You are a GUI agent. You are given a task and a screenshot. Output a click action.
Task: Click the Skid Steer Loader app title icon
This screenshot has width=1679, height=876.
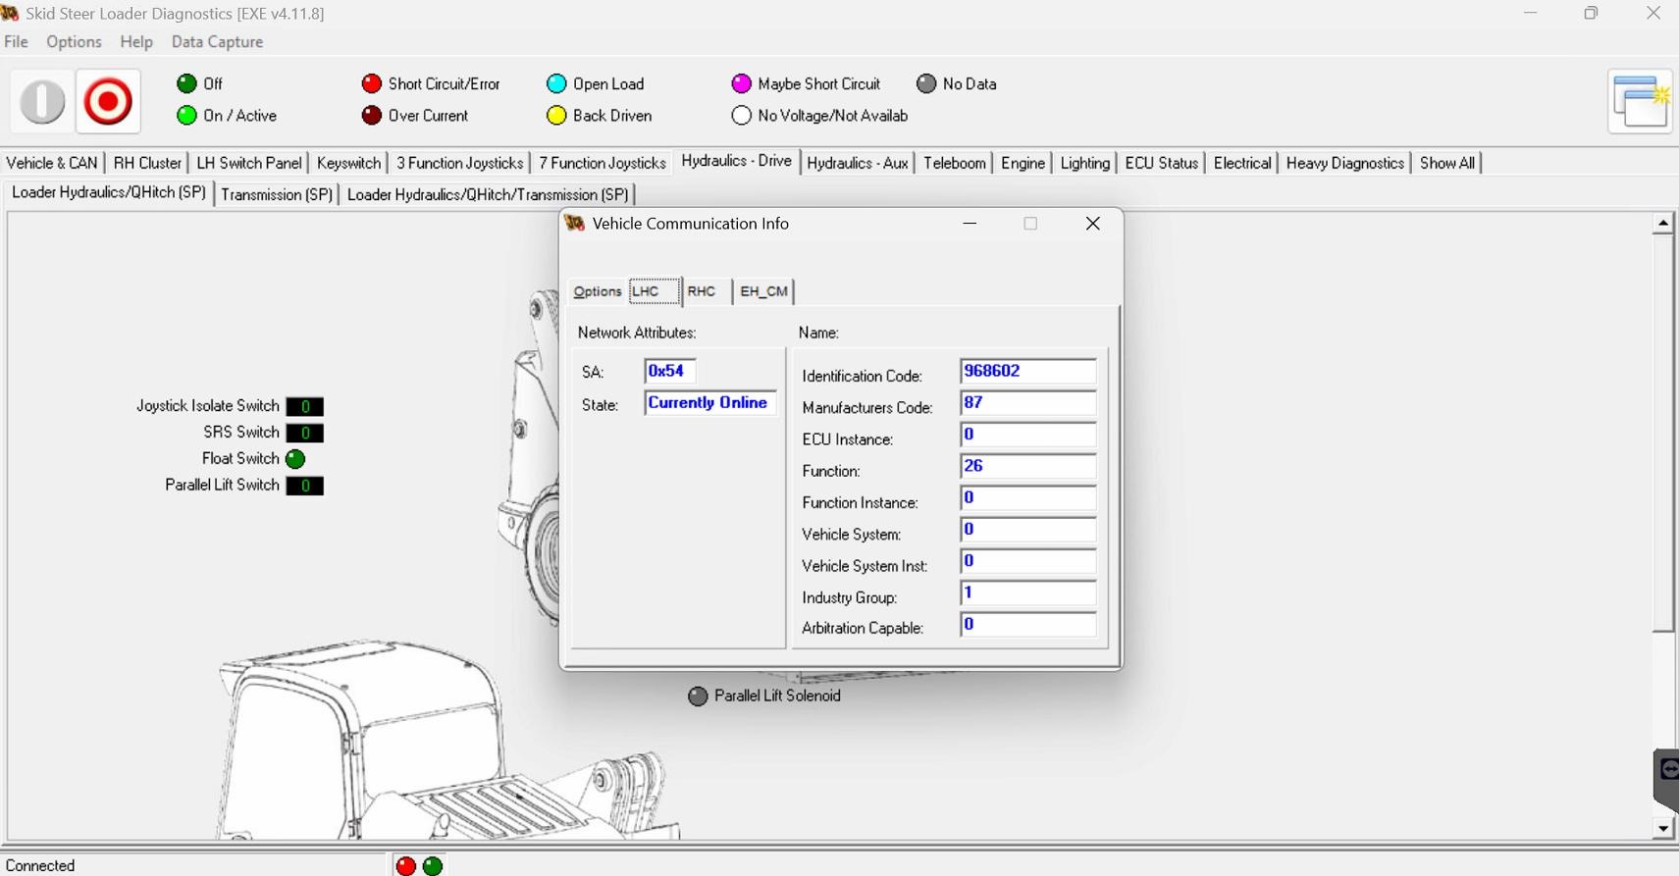[x=10, y=13]
